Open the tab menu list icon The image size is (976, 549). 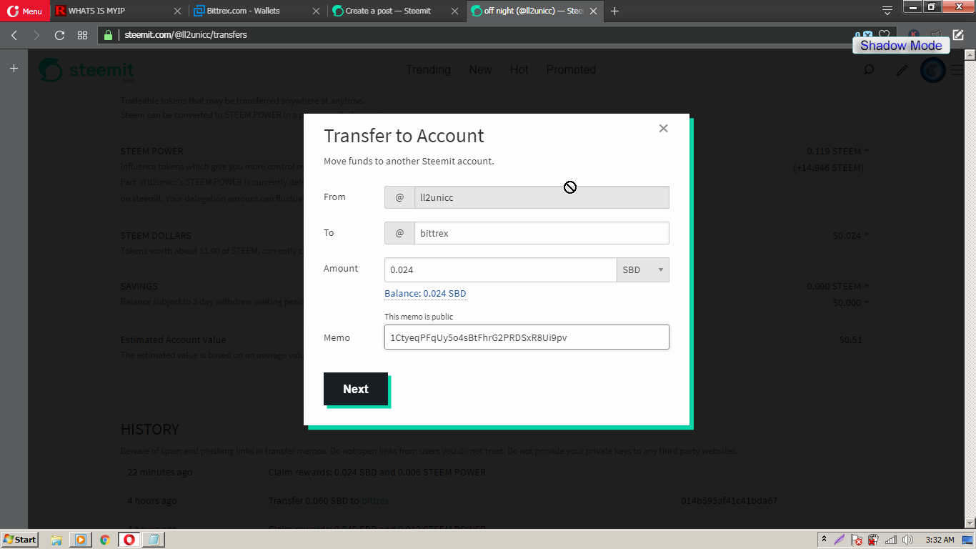887,10
